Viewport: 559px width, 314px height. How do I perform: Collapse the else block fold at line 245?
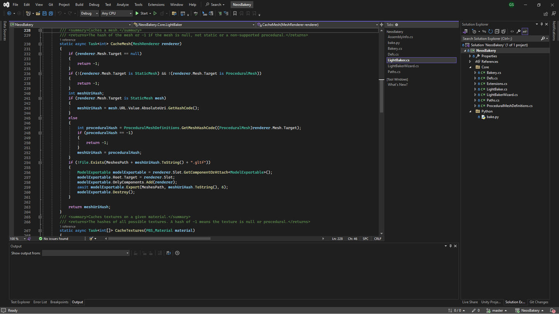point(40,118)
